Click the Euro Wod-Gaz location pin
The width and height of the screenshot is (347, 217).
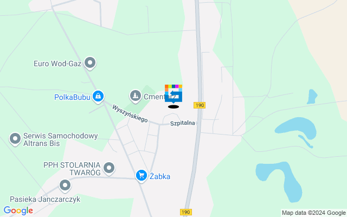click(90, 63)
